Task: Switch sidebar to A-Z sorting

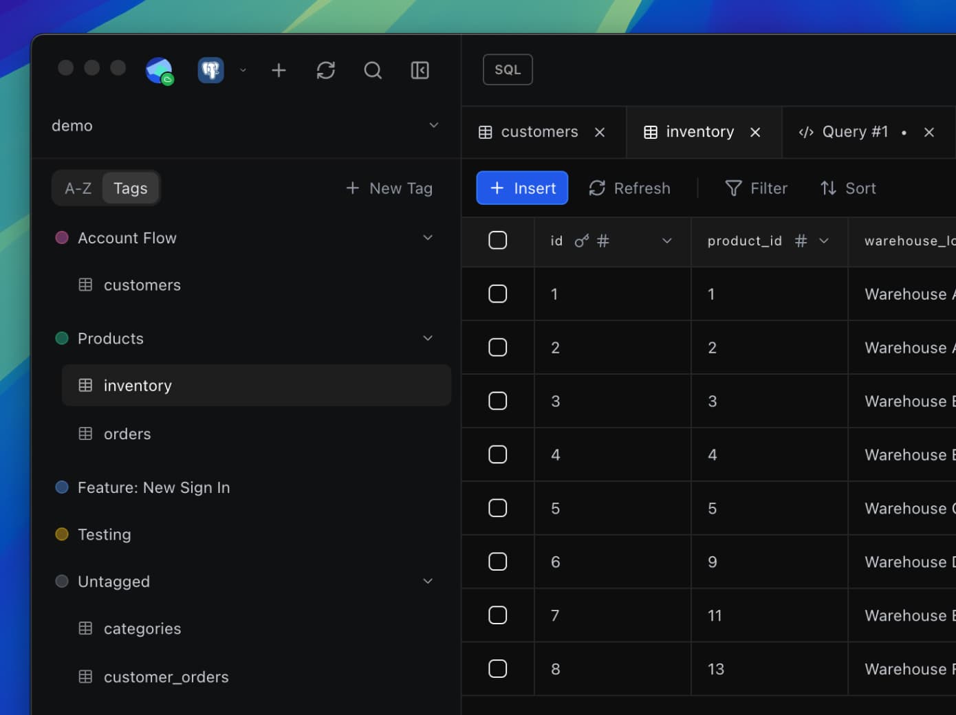Action: (78, 188)
